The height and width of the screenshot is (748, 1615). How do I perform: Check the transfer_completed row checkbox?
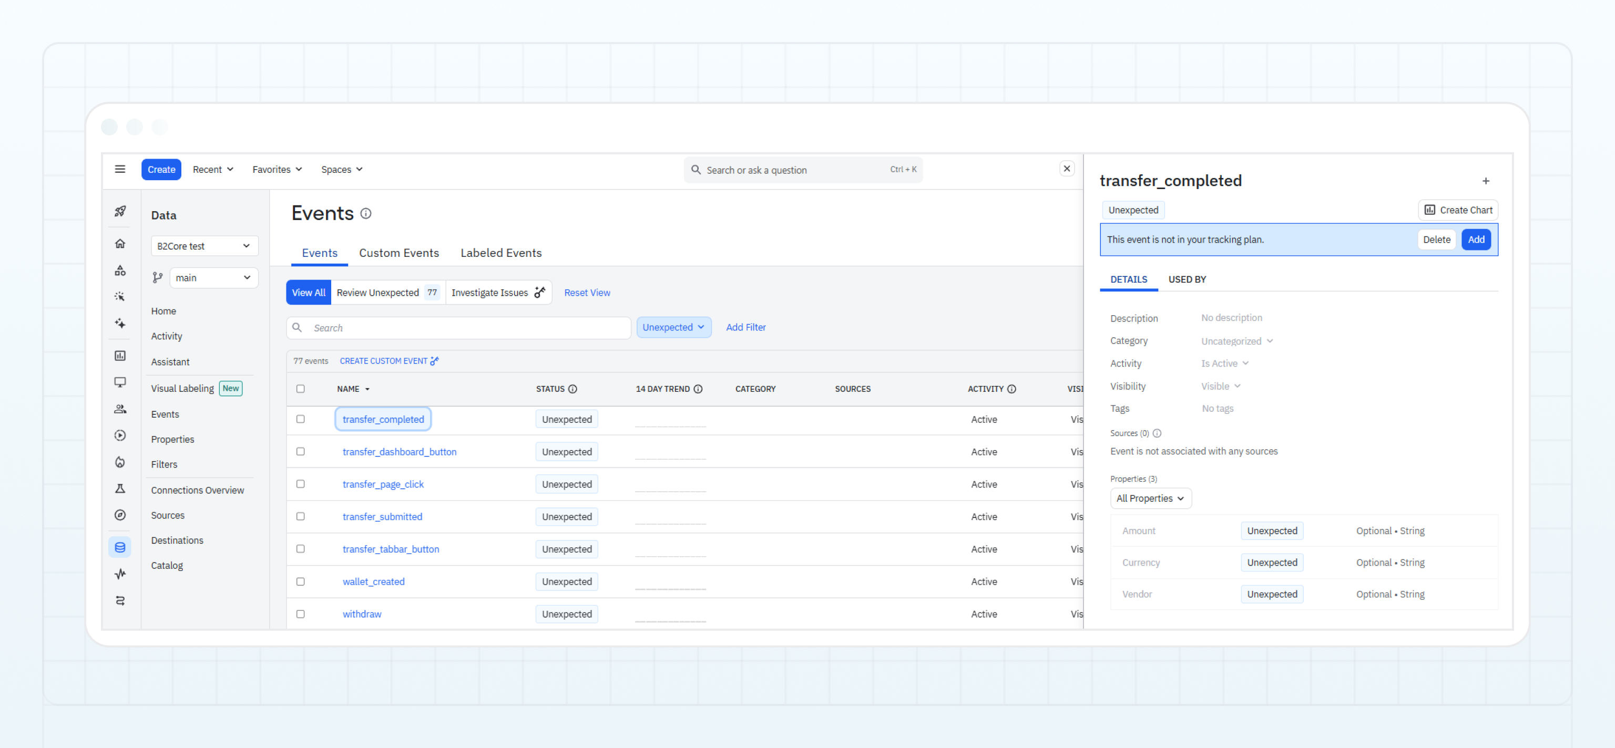tap(301, 419)
